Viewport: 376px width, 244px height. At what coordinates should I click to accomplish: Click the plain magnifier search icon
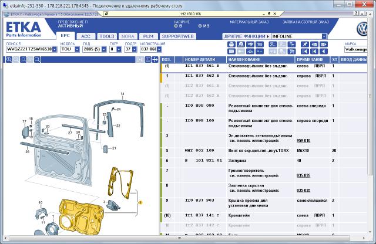(37, 59)
